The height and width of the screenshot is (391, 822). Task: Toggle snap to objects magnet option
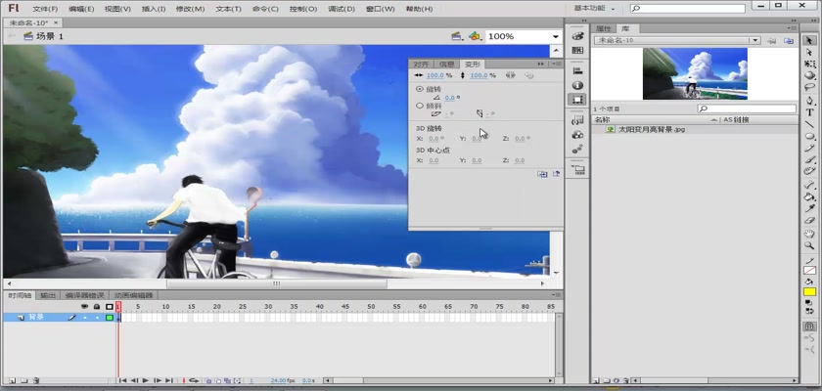click(809, 326)
